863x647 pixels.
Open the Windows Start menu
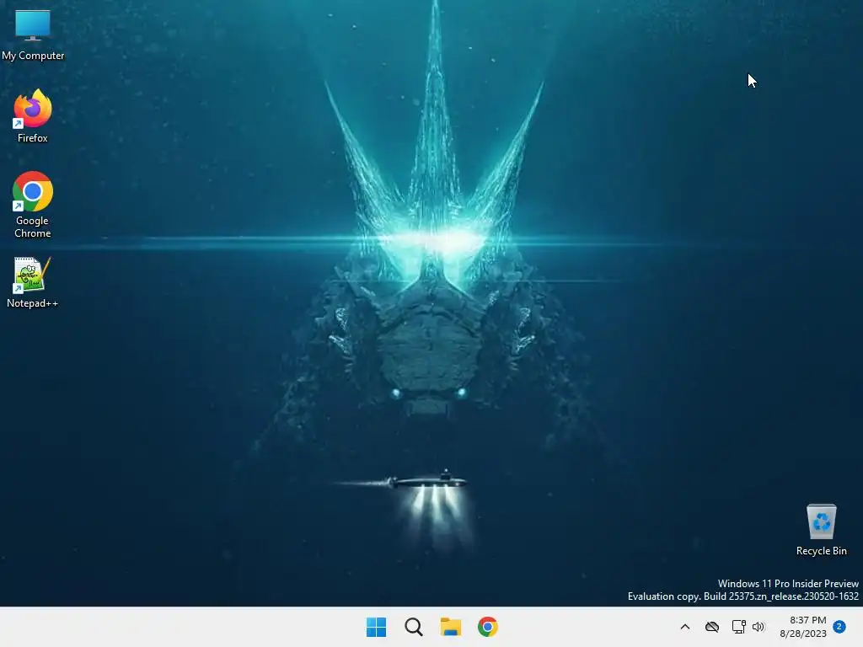[x=377, y=627]
